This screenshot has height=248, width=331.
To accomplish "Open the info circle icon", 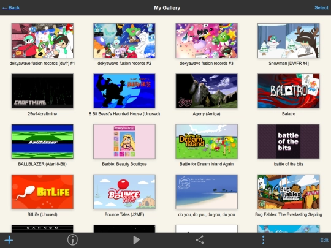I will pyautogui.click(x=72, y=240).
